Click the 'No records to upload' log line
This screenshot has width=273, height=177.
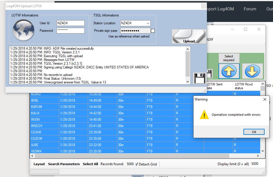[41, 75]
